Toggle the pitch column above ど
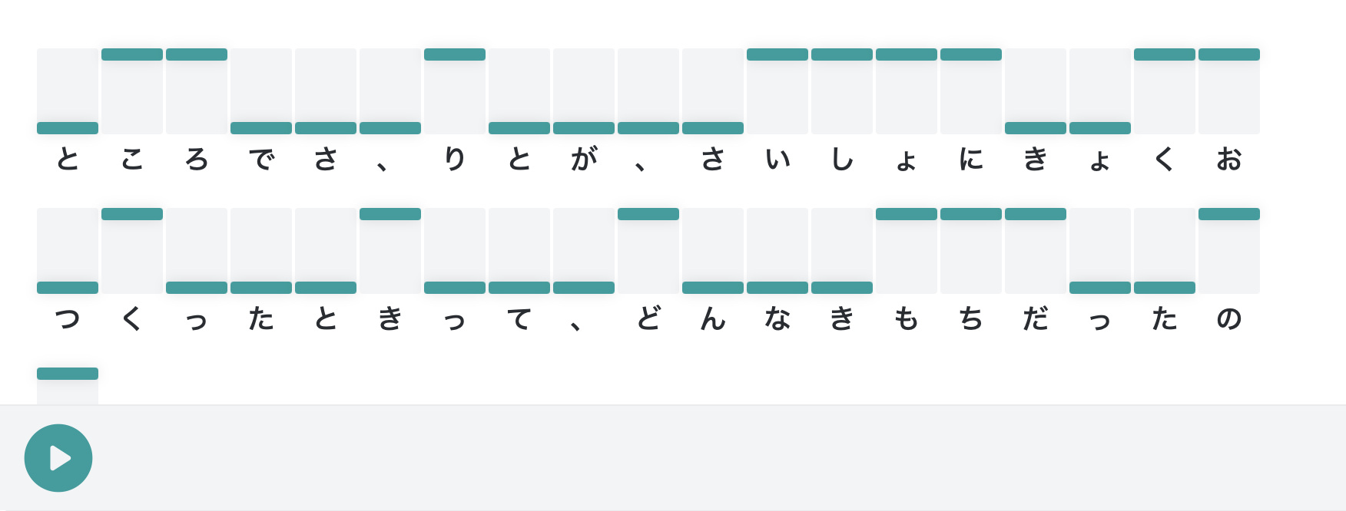Screen dimensions: 1346x511 pyautogui.click(x=648, y=251)
